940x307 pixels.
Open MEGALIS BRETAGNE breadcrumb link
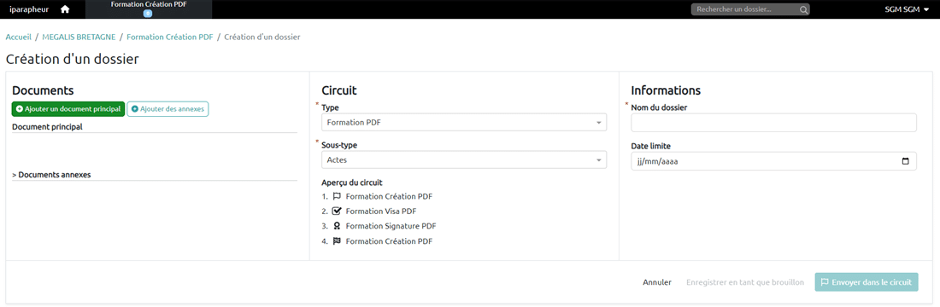[79, 38]
